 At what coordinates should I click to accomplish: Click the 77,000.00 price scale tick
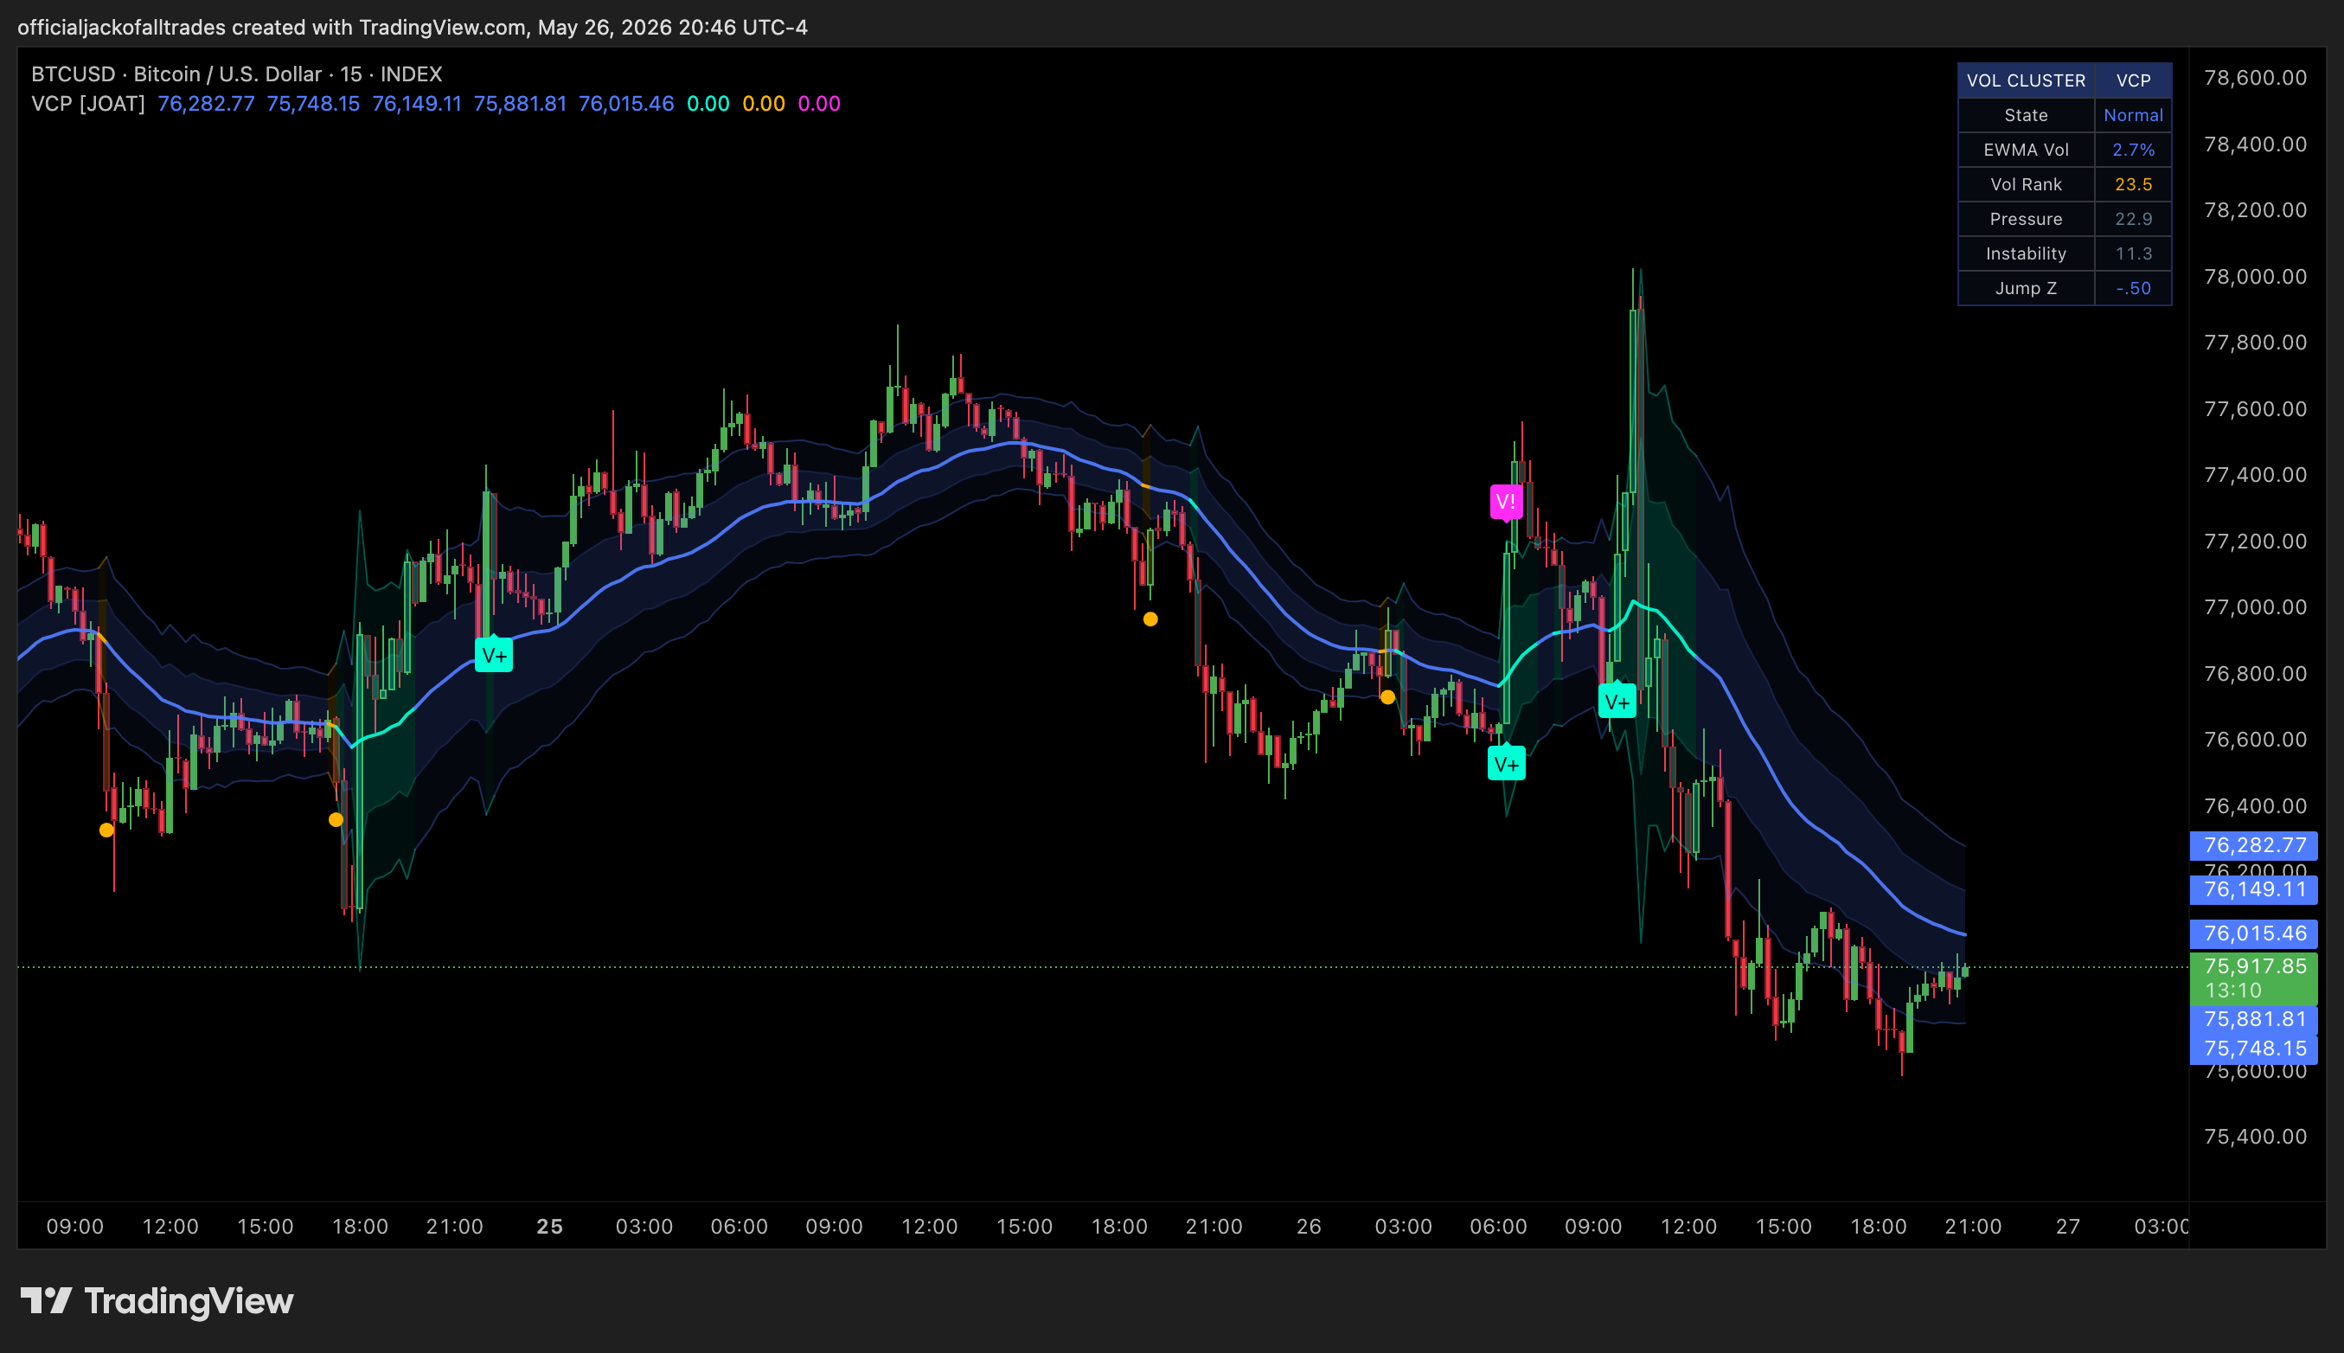pyautogui.click(x=2255, y=608)
